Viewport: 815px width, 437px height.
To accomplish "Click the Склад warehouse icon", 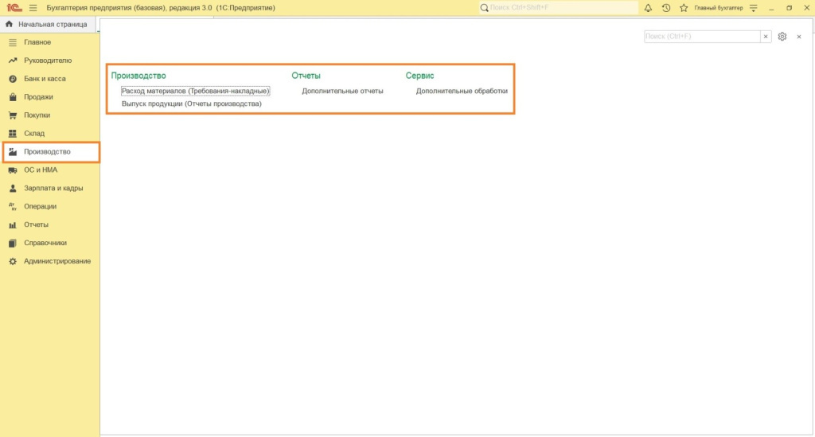I will coord(13,134).
